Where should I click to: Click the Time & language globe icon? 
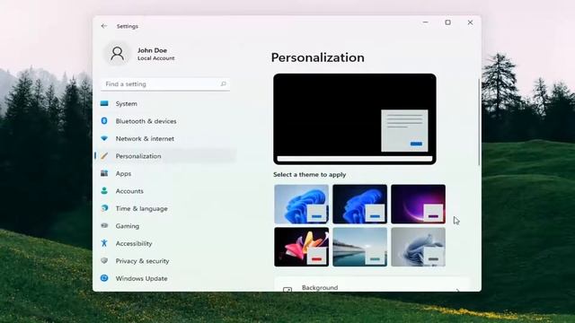(104, 208)
